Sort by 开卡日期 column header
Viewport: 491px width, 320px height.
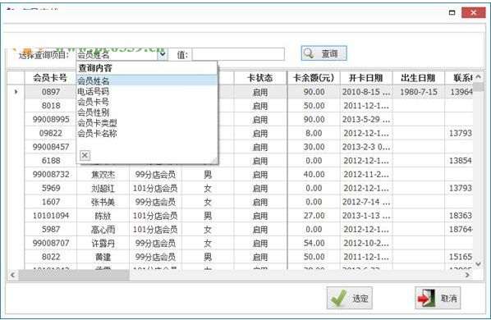[x=366, y=78]
